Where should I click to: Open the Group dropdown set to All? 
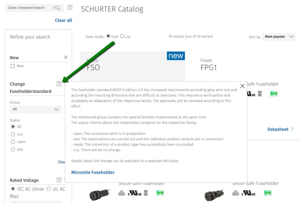coord(35,109)
